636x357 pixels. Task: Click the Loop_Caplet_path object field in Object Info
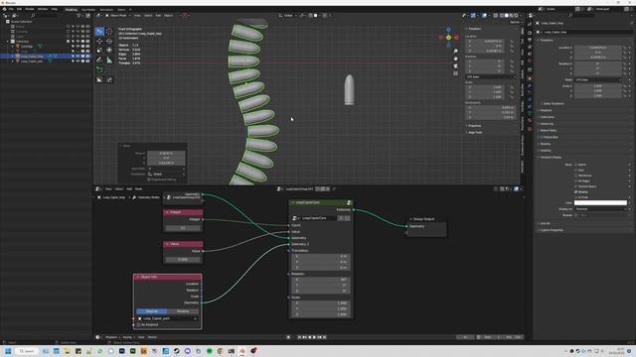coord(168,318)
